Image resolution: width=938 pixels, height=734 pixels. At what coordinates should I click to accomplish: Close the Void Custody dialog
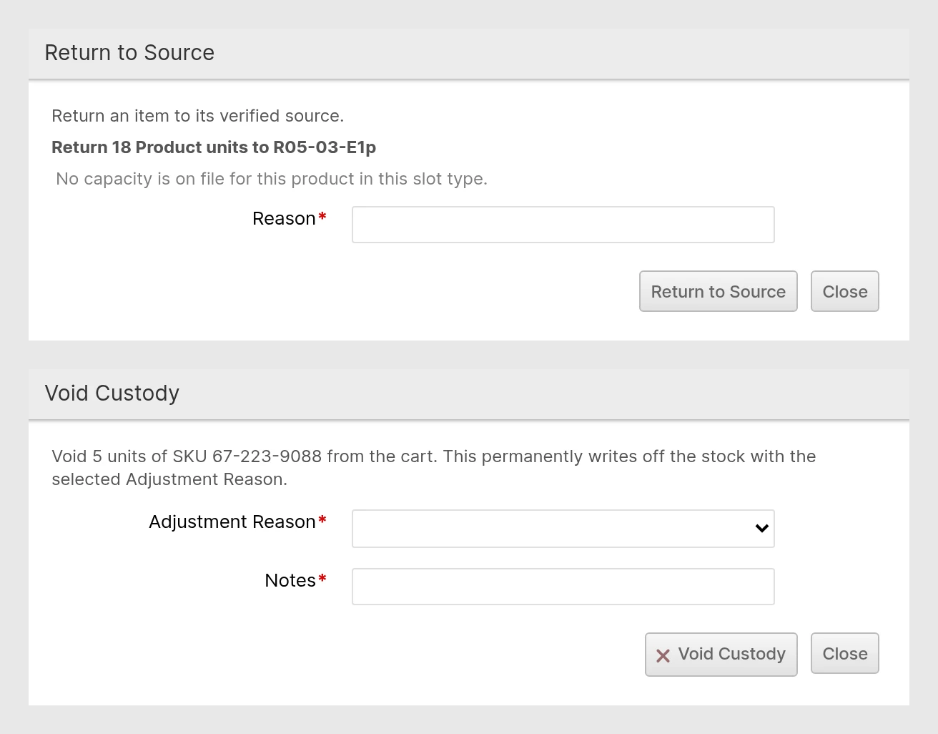point(844,653)
